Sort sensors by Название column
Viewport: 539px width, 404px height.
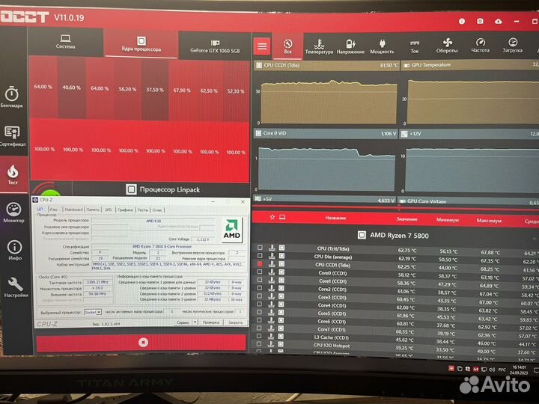click(335, 218)
